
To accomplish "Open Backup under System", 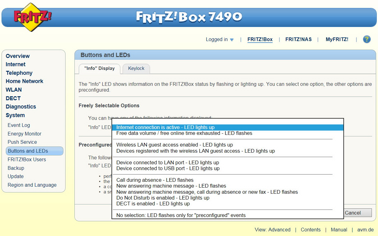I will coord(16,168).
